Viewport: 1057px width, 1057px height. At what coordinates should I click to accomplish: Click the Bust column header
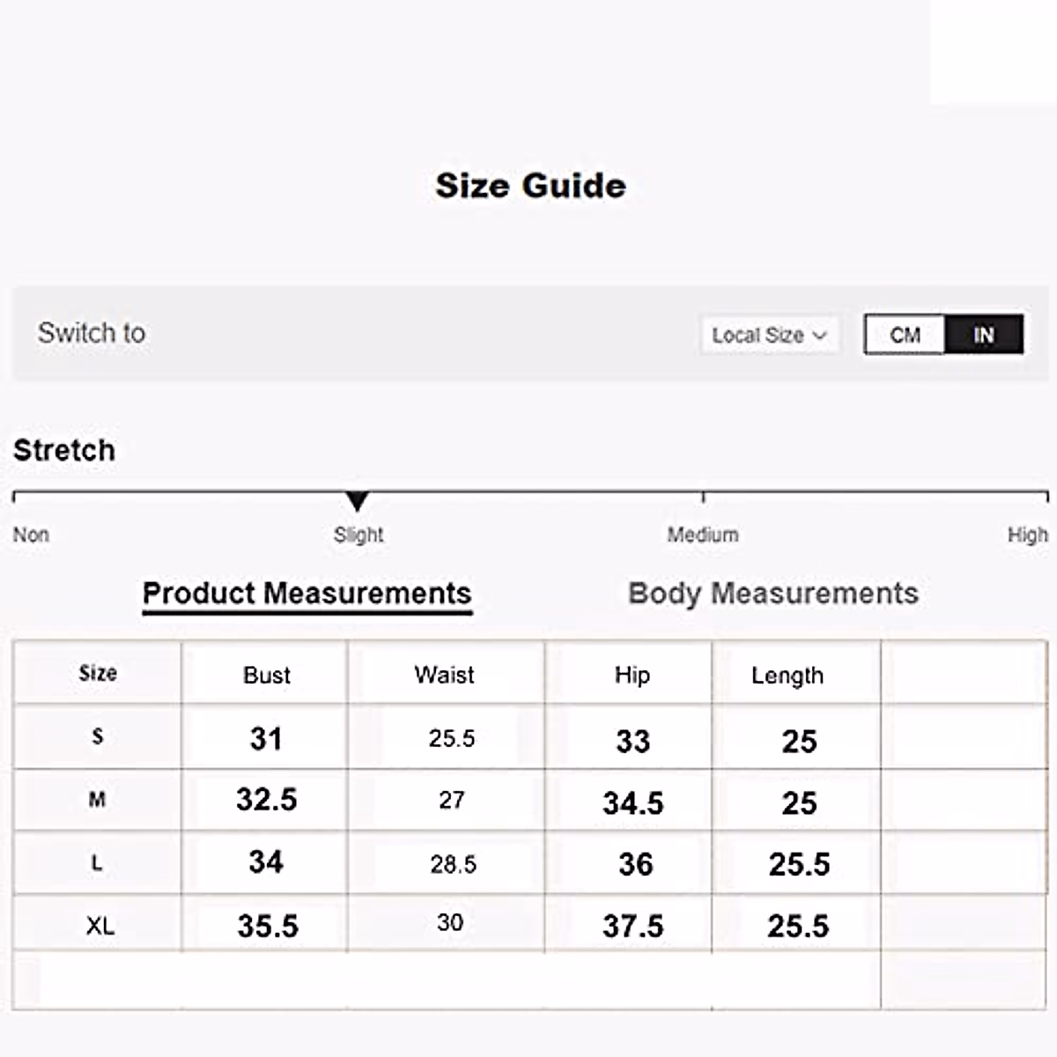266,675
